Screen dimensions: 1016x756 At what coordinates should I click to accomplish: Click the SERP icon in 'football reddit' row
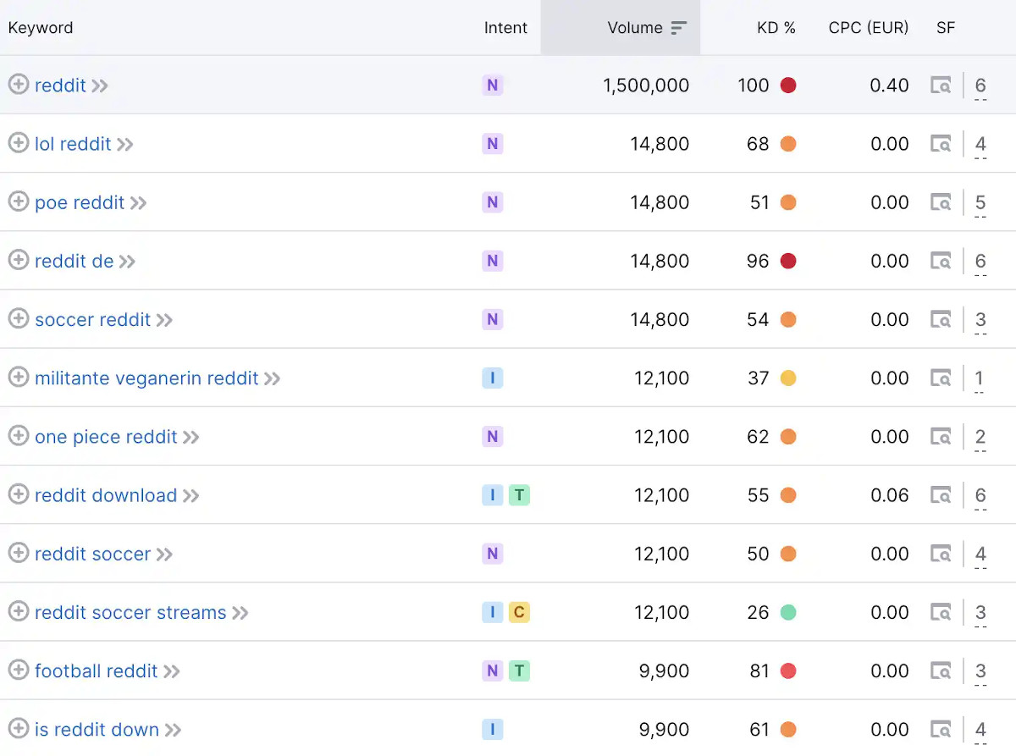(941, 670)
